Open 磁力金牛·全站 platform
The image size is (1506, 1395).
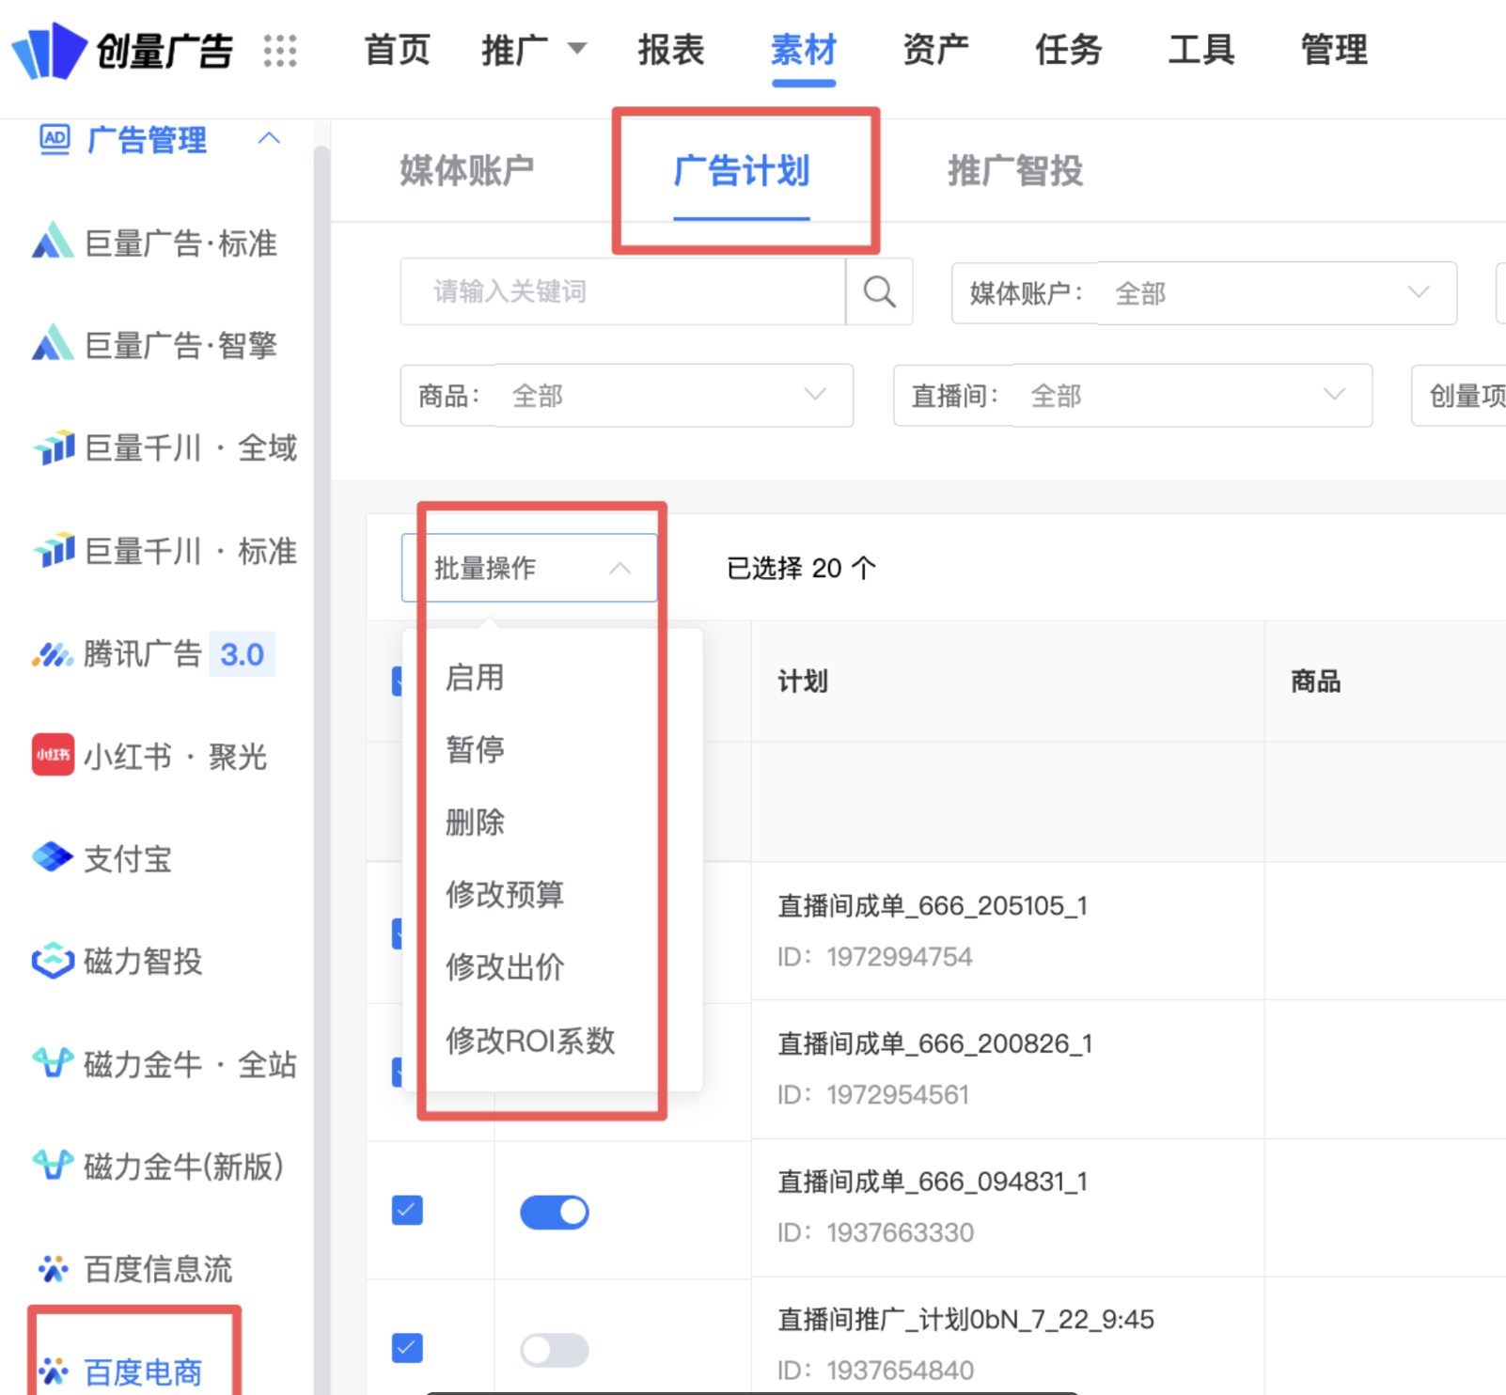coord(165,1064)
